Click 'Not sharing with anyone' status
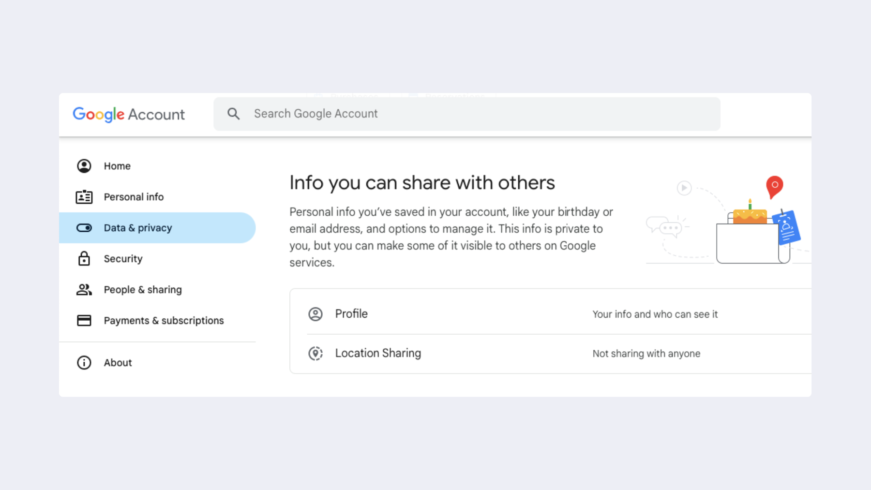 point(646,354)
